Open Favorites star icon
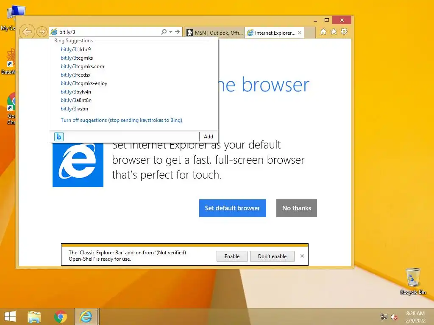The height and width of the screenshot is (325, 434). pos(334,31)
